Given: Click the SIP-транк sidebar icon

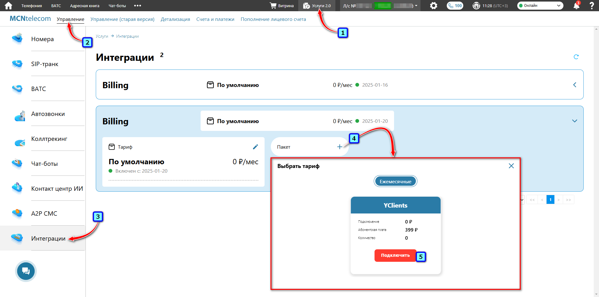Looking at the screenshot, I should 17,64.
